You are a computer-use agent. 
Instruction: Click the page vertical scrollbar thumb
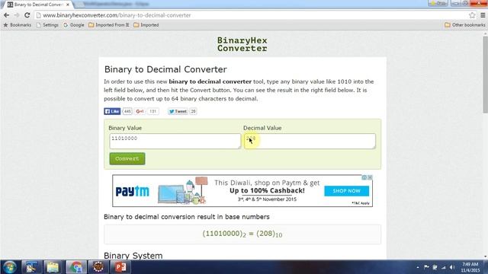pyautogui.click(x=485, y=75)
